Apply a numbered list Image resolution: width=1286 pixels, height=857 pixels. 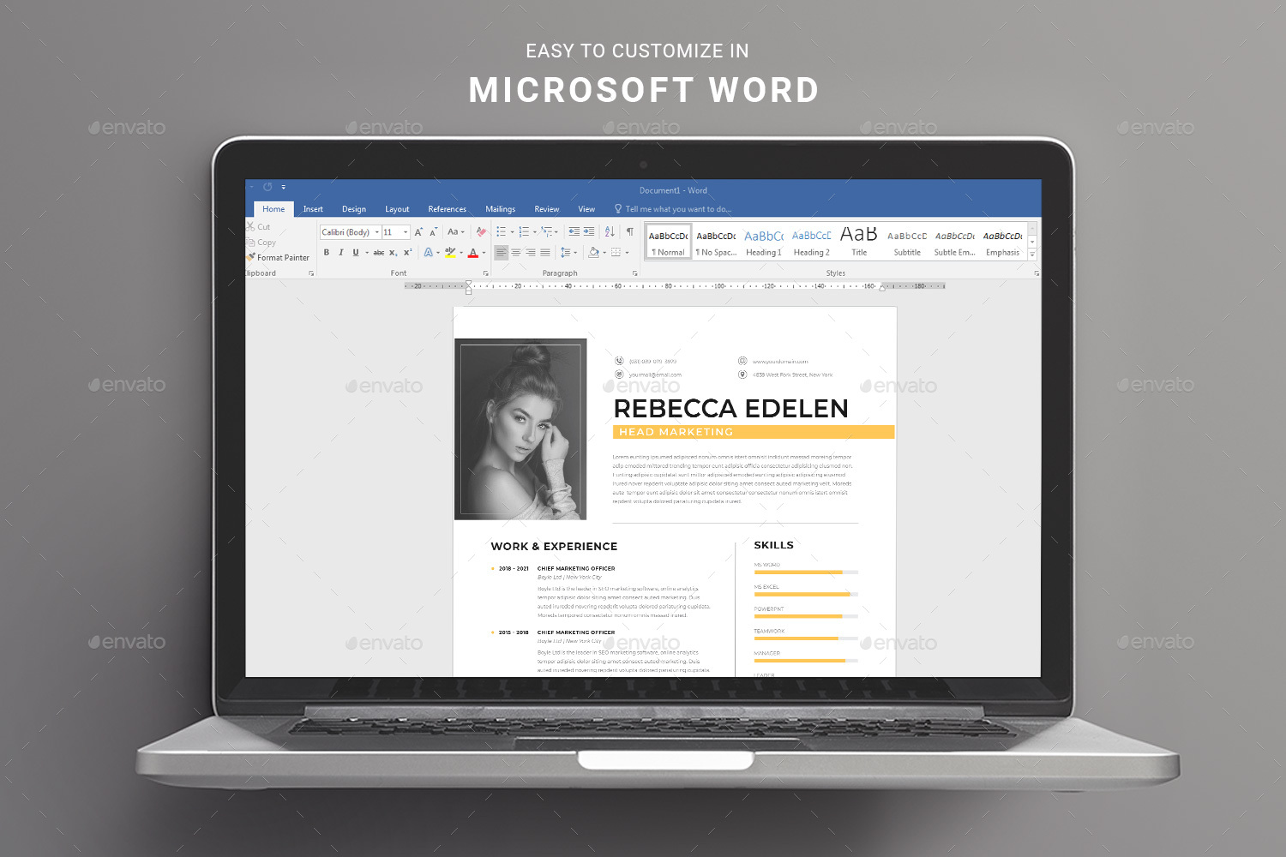(x=524, y=232)
